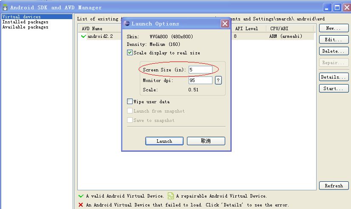Click the Edit... button
The image size is (351, 209).
tap(334, 40)
